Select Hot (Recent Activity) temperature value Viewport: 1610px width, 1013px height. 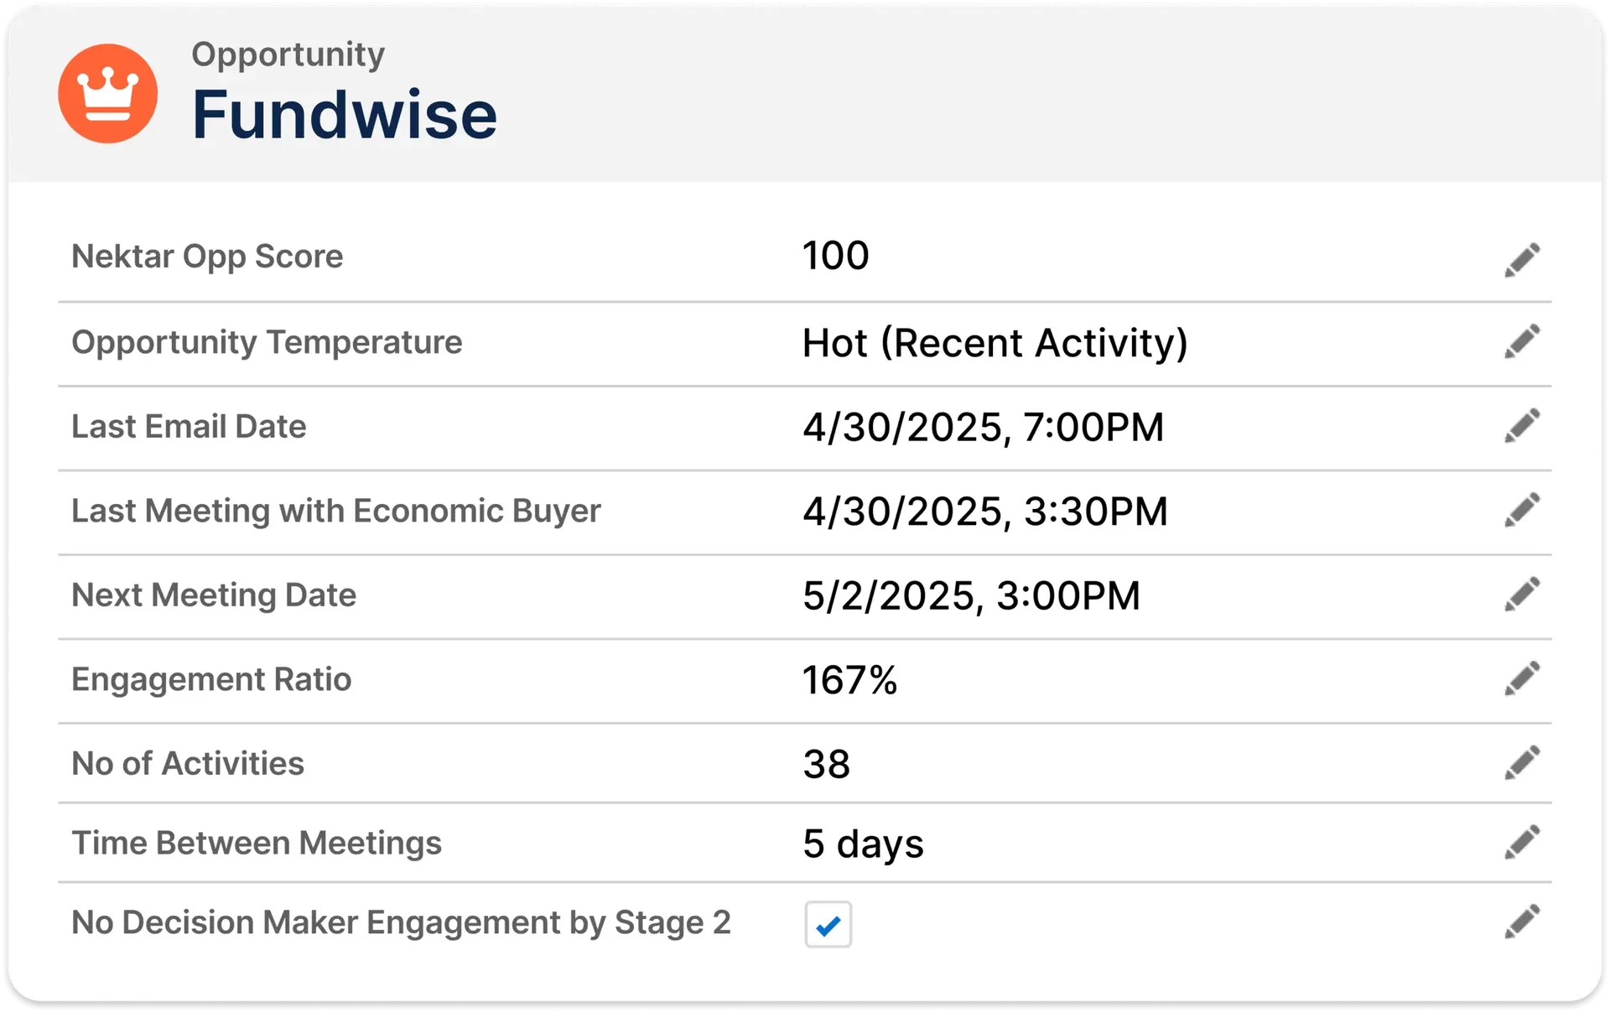[x=995, y=343]
